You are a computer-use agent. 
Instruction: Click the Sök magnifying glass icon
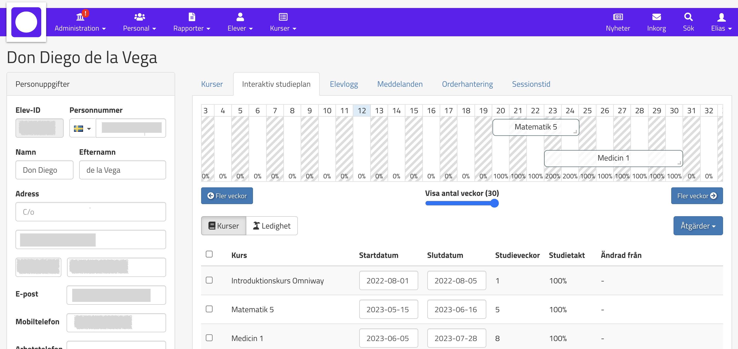pos(688,17)
